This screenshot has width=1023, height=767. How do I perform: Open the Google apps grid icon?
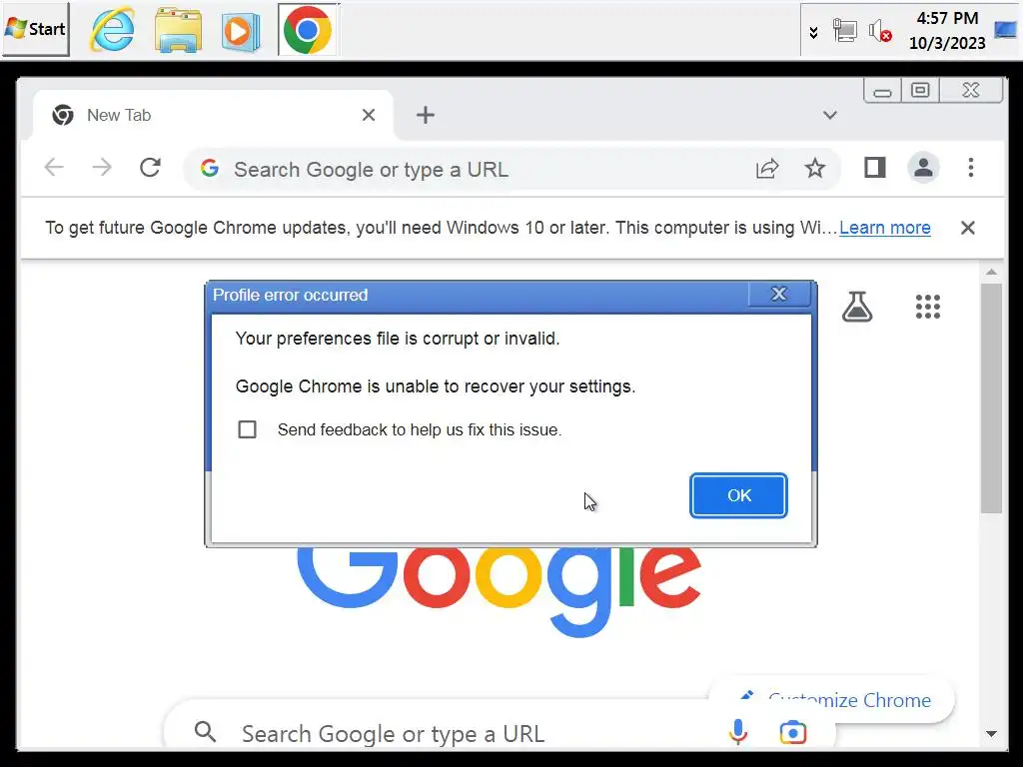tap(928, 307)
